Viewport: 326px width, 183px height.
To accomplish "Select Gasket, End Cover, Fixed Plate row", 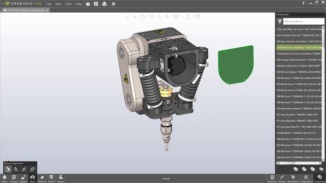I will (299, 53).
